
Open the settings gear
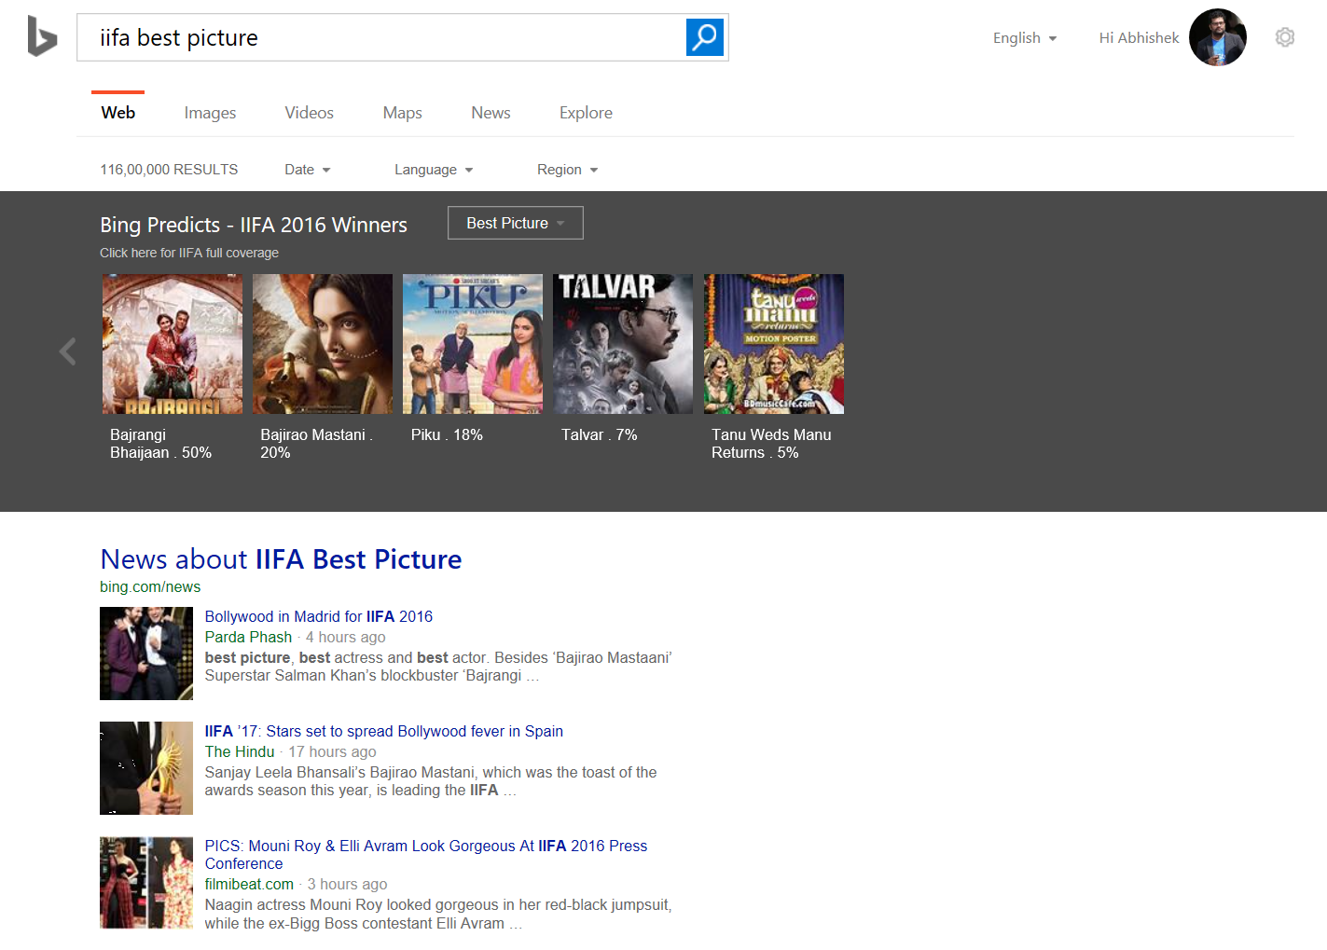(1284, 36)
